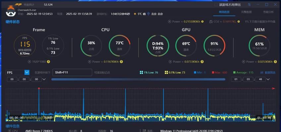Screen dimensions: 281x132
Task: Click the end time minutes field 03
Action: [248, 79]
